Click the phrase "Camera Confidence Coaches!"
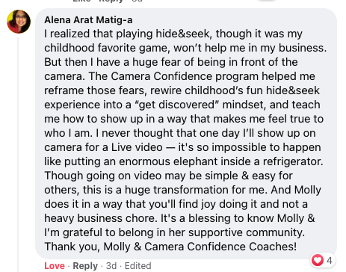 point(220,247)
